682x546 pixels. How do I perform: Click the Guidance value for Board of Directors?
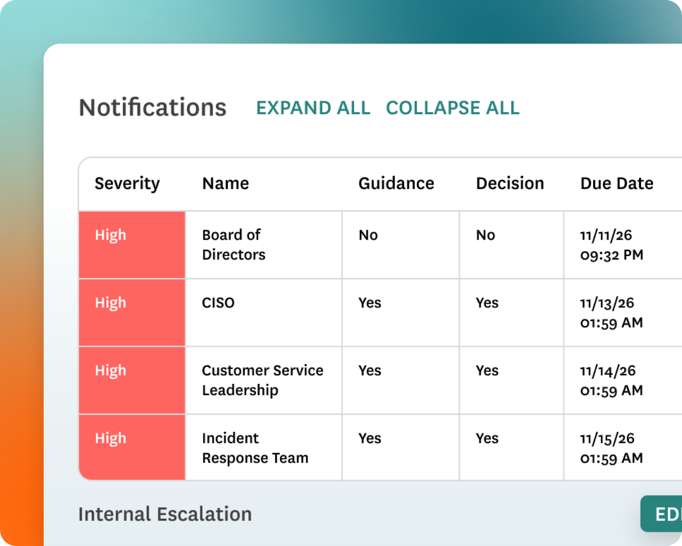(368, 235)
